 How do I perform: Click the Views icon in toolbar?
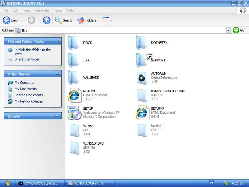106,20
